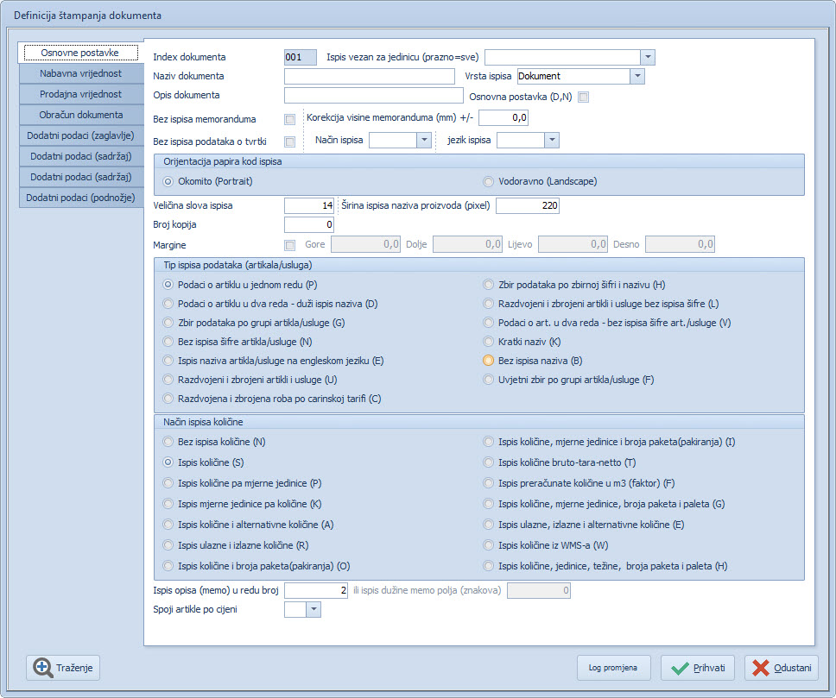Screen dimensions: 836x698
Task: Select Bez ispisa količine (N) option
Action: coord(169,442)
